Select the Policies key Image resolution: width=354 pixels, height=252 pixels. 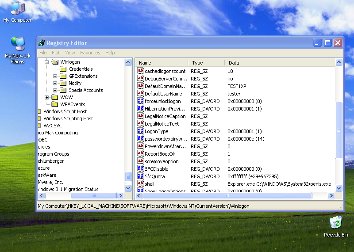44,147
